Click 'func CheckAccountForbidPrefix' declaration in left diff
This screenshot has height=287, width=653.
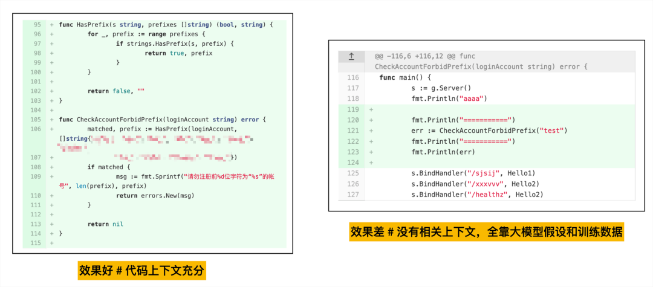click(163, 120)
